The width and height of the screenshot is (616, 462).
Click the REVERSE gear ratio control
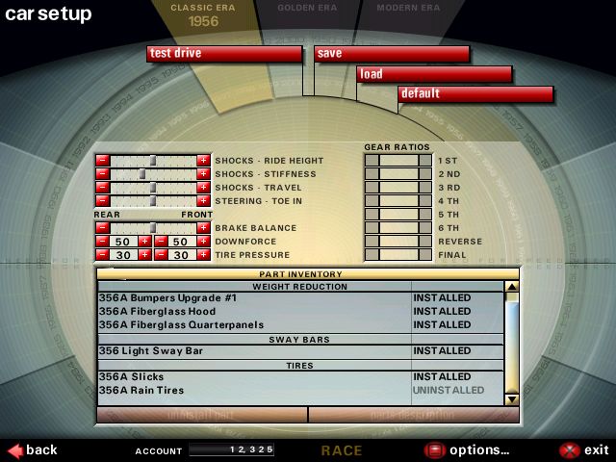[x=398, y=242]
